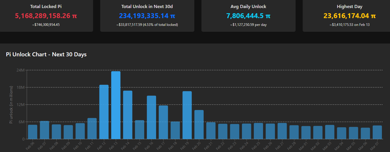Select the Feb 06 first bar

[x=33, y=132]
